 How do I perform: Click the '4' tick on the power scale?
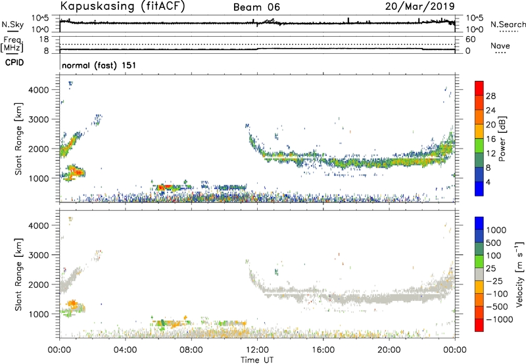tap(488, 182)
